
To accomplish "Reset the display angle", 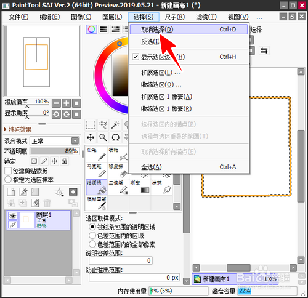I will coord(76,114).
